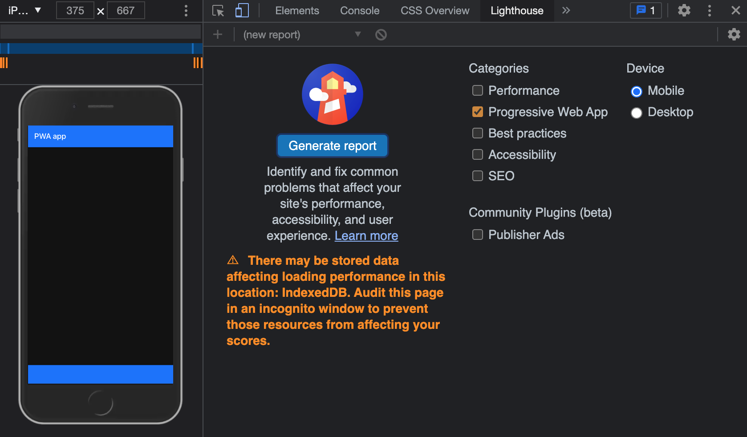The image size is (747, 437).
Task: Open the Learn more link
Action: [x=366, y=236]
